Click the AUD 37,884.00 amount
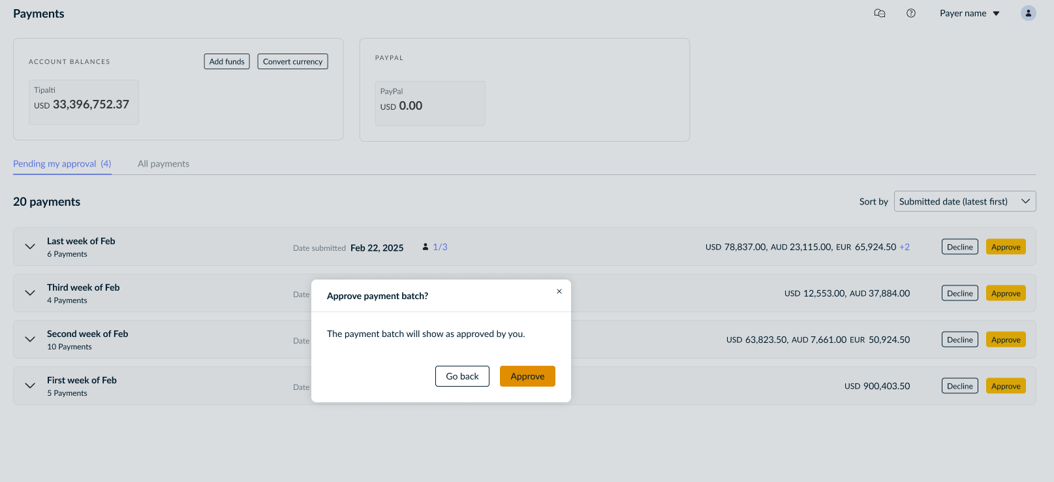The width and height of the screenshot is (1054, 482). (x=880, y=293)
